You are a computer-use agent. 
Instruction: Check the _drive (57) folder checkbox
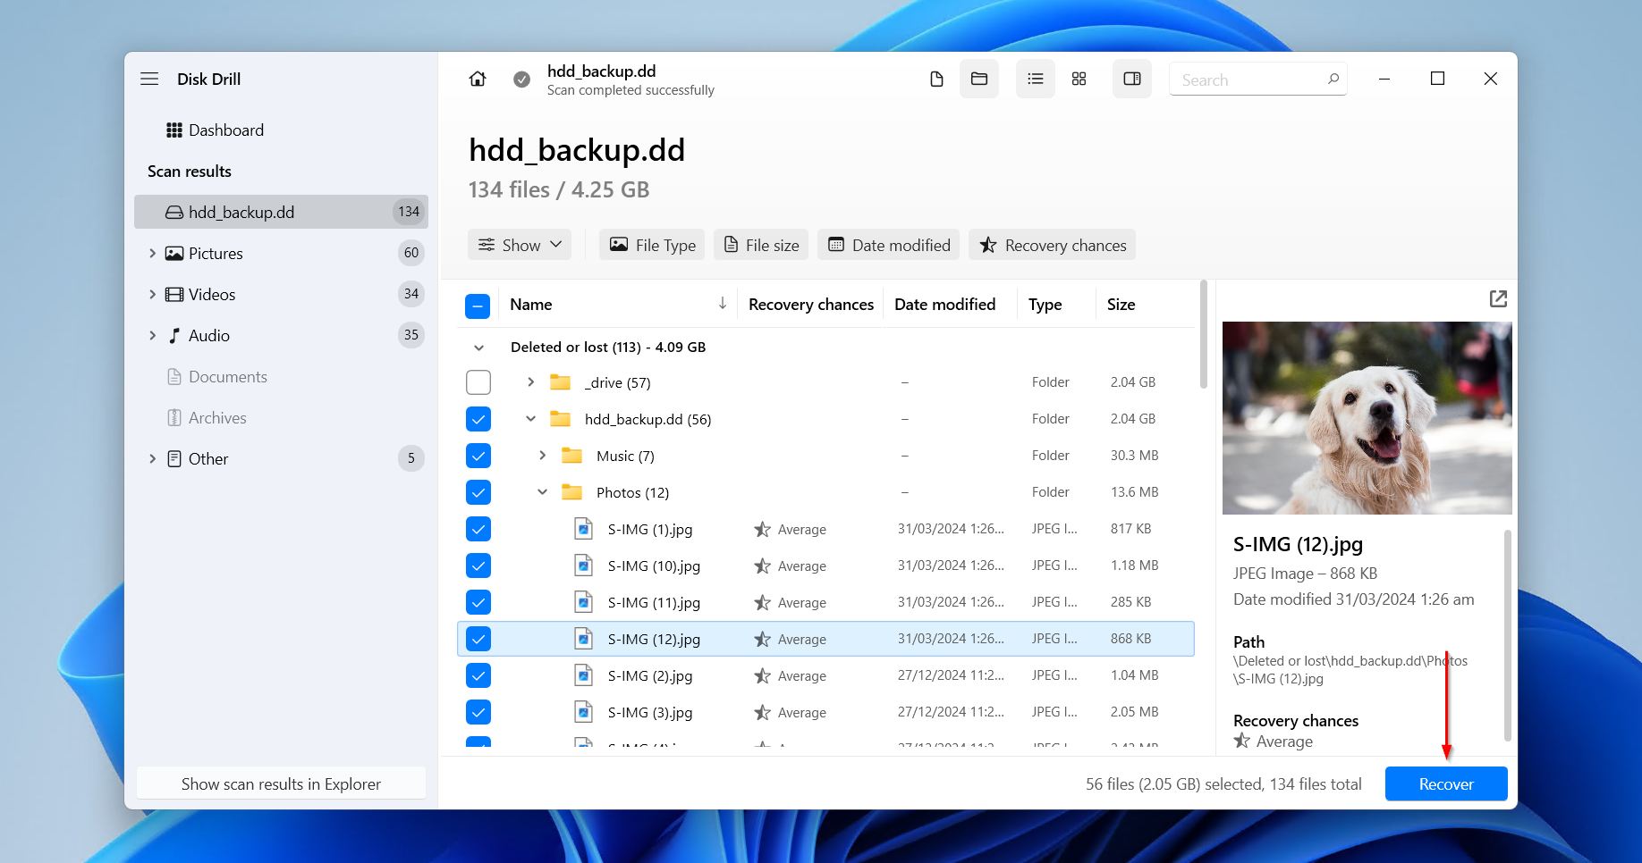[478, 381]
